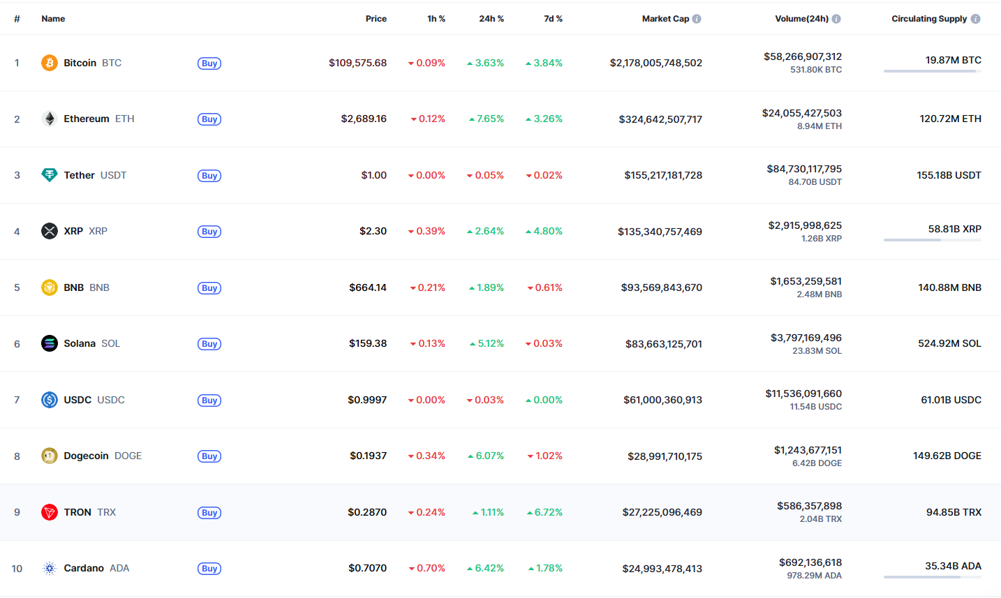Click the Buy button for USDC

point(209,401)
